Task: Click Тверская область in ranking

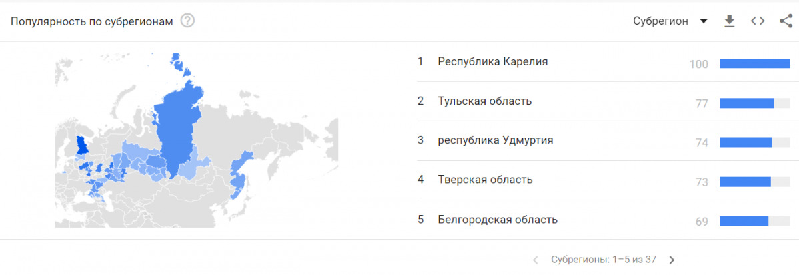Action: (485, 180)
